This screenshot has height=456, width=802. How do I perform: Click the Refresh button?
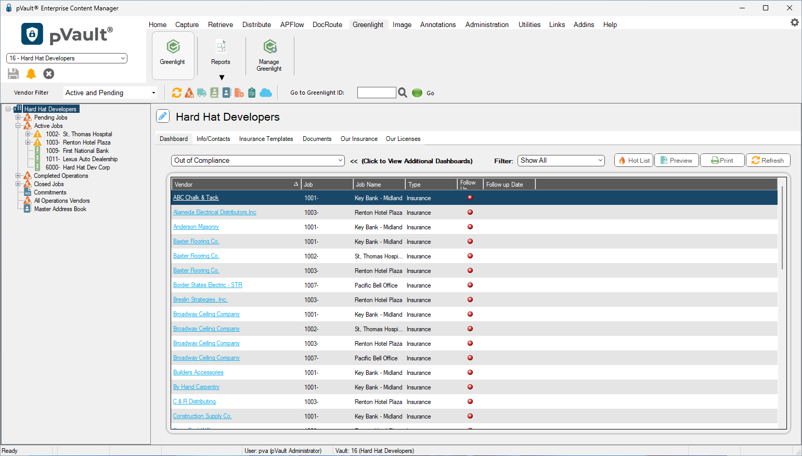coord(768,160)
